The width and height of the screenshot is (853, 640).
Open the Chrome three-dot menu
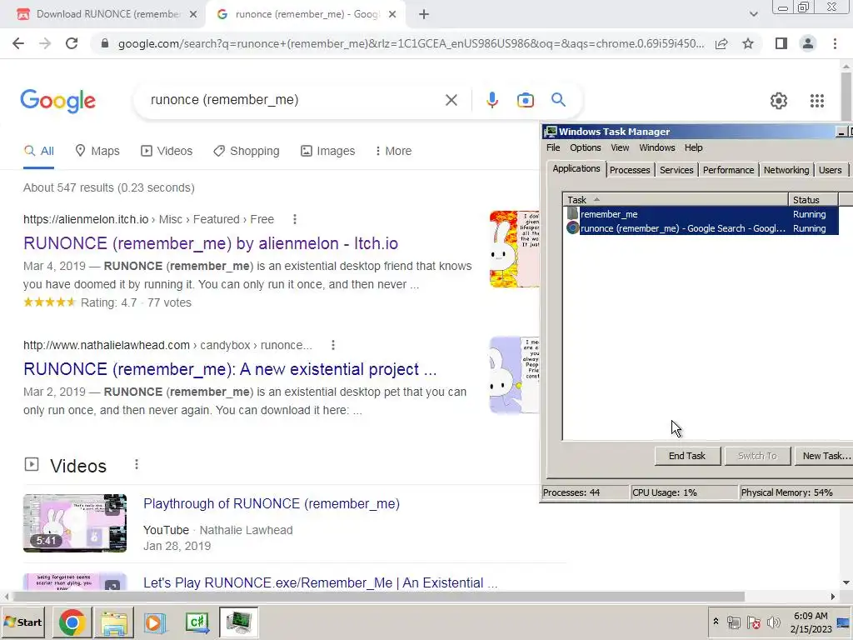point(835,43)
